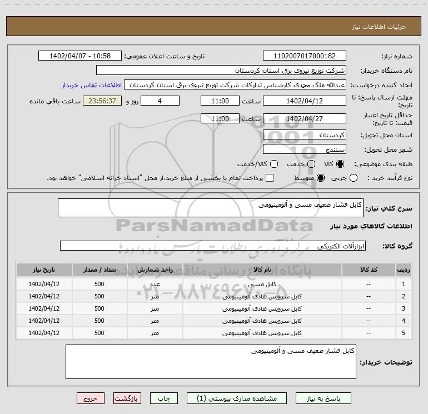The image size is (428, 414).
Task: Click the response deadline date 1402/04/12 field
Action: 305,101
